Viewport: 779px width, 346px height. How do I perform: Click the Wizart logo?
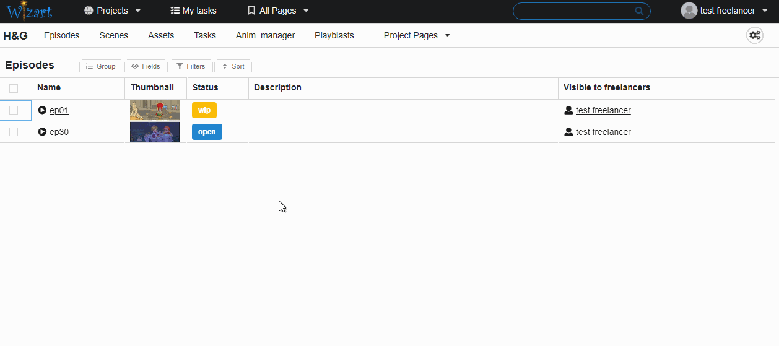click(29, 11)
